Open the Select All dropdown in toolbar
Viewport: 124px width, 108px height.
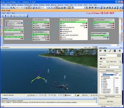click(x=24, y=8)
